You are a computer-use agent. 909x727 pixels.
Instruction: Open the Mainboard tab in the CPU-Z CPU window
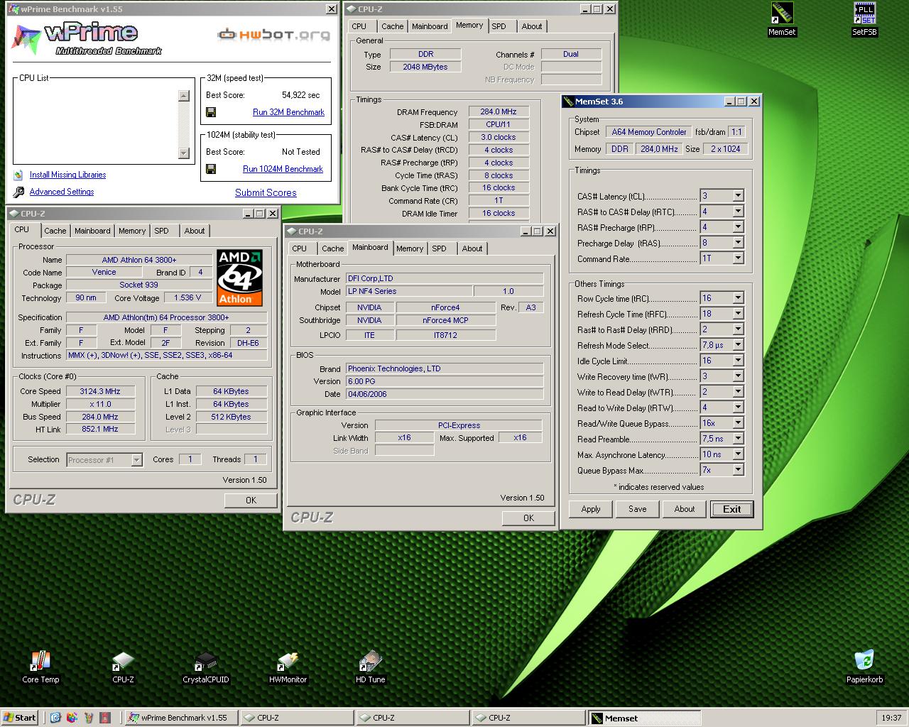click(x=92, y=231)
